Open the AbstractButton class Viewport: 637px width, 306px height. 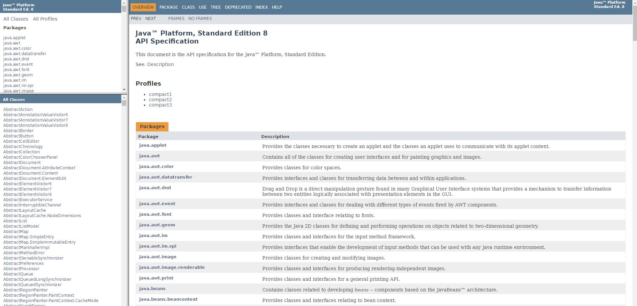pos(18,136)
